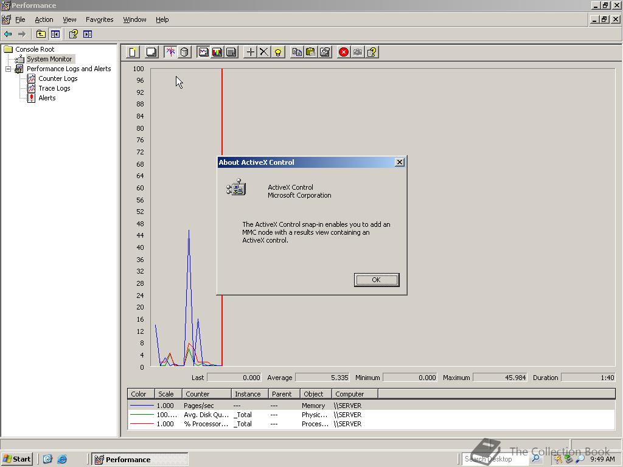This screenshot has height=467, width=623.
Task: Select Counter Logs tree item
Action: tap(58, 78)
